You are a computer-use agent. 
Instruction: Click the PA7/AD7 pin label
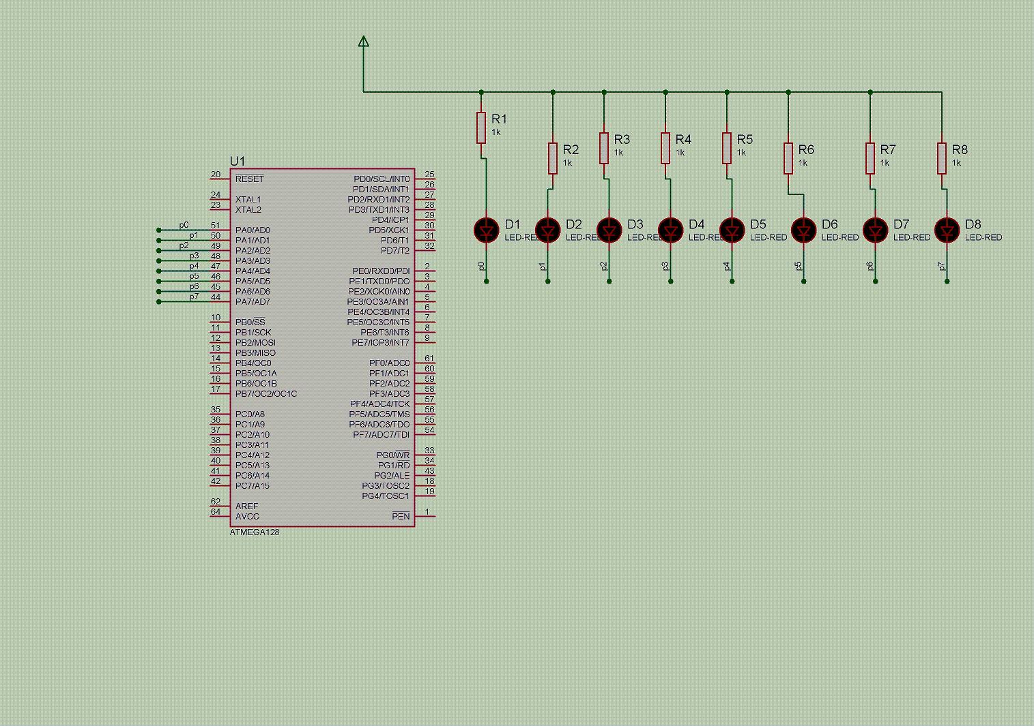[x=253, y=302]
